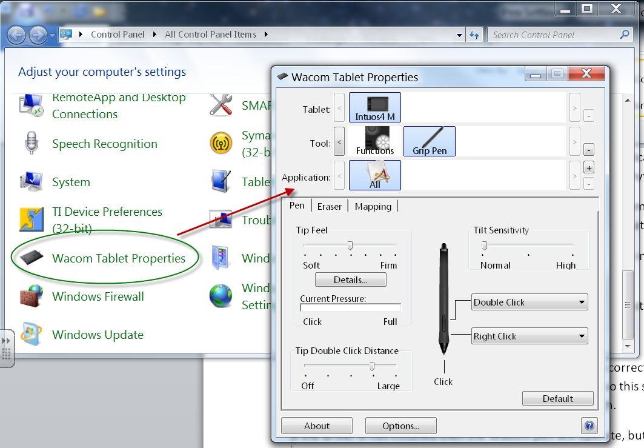Click the Control Panel icon in address bar

65,35
